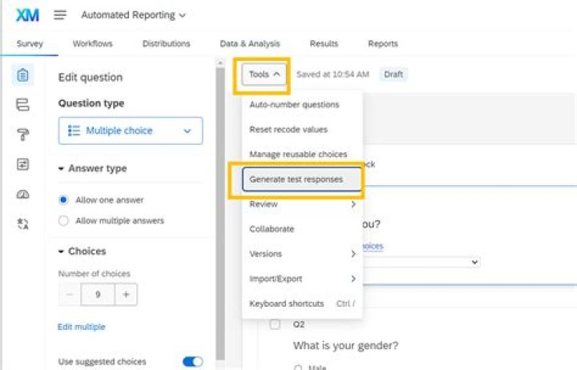The image size is (577, 370).
Task: Open the Look and feel paint roller icon
Action: (22, 135)
